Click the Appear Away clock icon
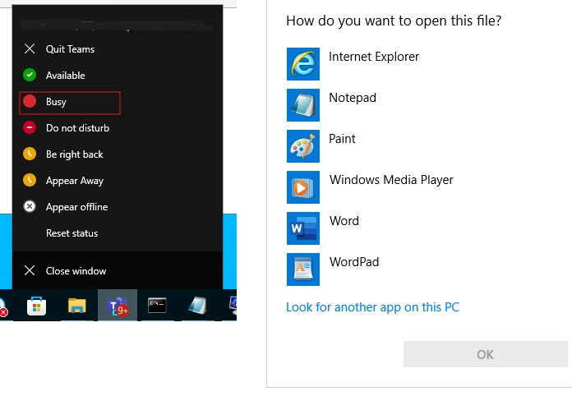Image resolution: width=572 pixels, height=396 pixels. (30, 180)
